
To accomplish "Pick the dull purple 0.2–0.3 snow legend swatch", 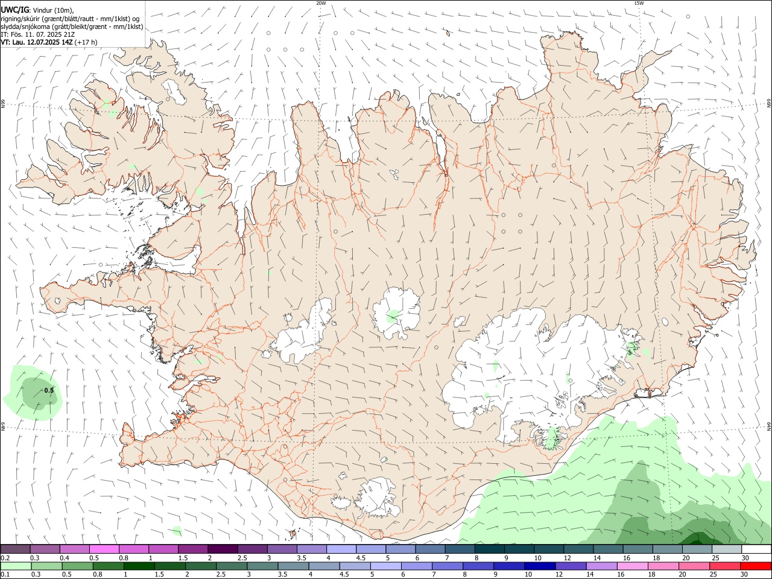I will pyautogui.click(x=15, y=549).
